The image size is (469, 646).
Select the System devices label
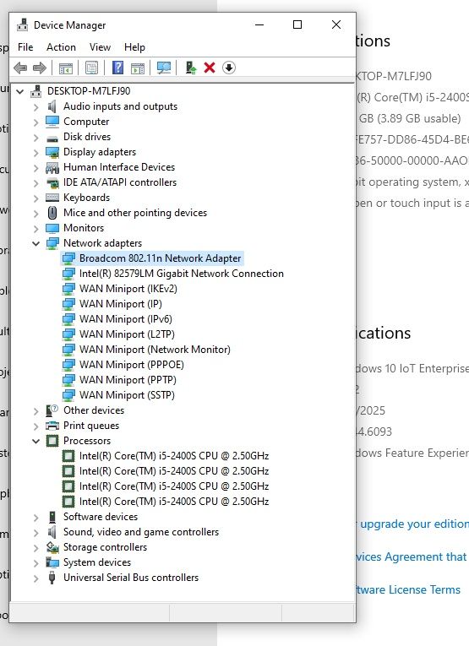coord(97,562)
